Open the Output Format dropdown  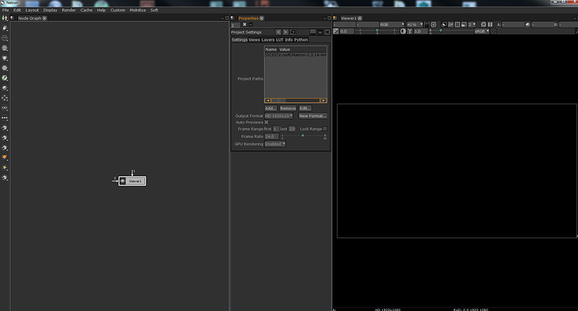coord(279,115)
